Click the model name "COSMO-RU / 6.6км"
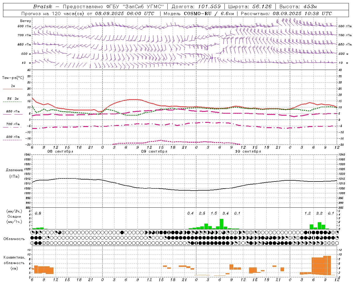 pos(208,13)
